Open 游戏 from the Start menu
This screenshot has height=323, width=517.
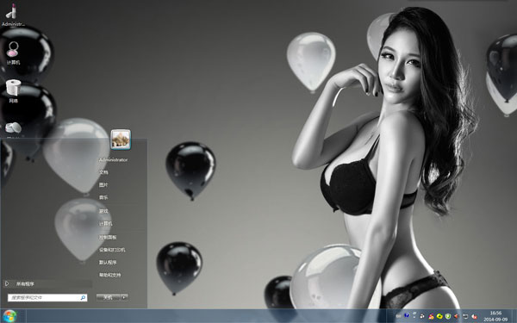(x=103, y=211)
